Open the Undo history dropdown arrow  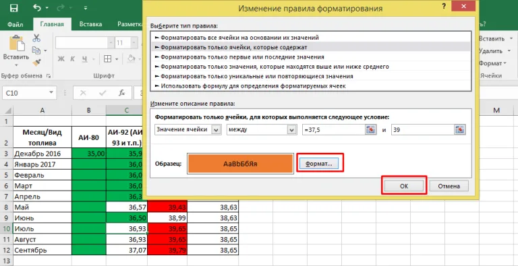[x=47, y=8]
